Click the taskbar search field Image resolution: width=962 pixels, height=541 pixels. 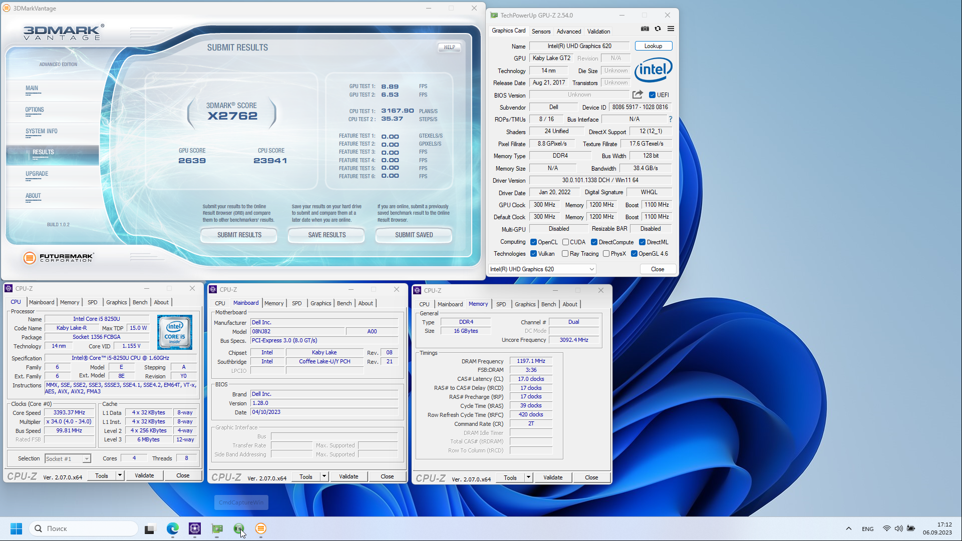[84, 528]
